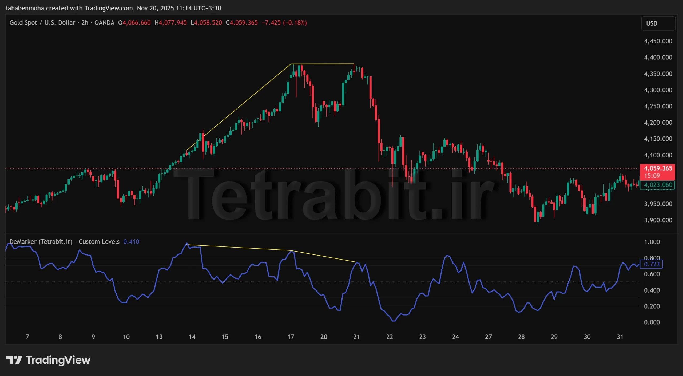The height and width of the screenshot is (376, 683).
Task: Click date label 10 on the time axis
Action: click(126, 337)
